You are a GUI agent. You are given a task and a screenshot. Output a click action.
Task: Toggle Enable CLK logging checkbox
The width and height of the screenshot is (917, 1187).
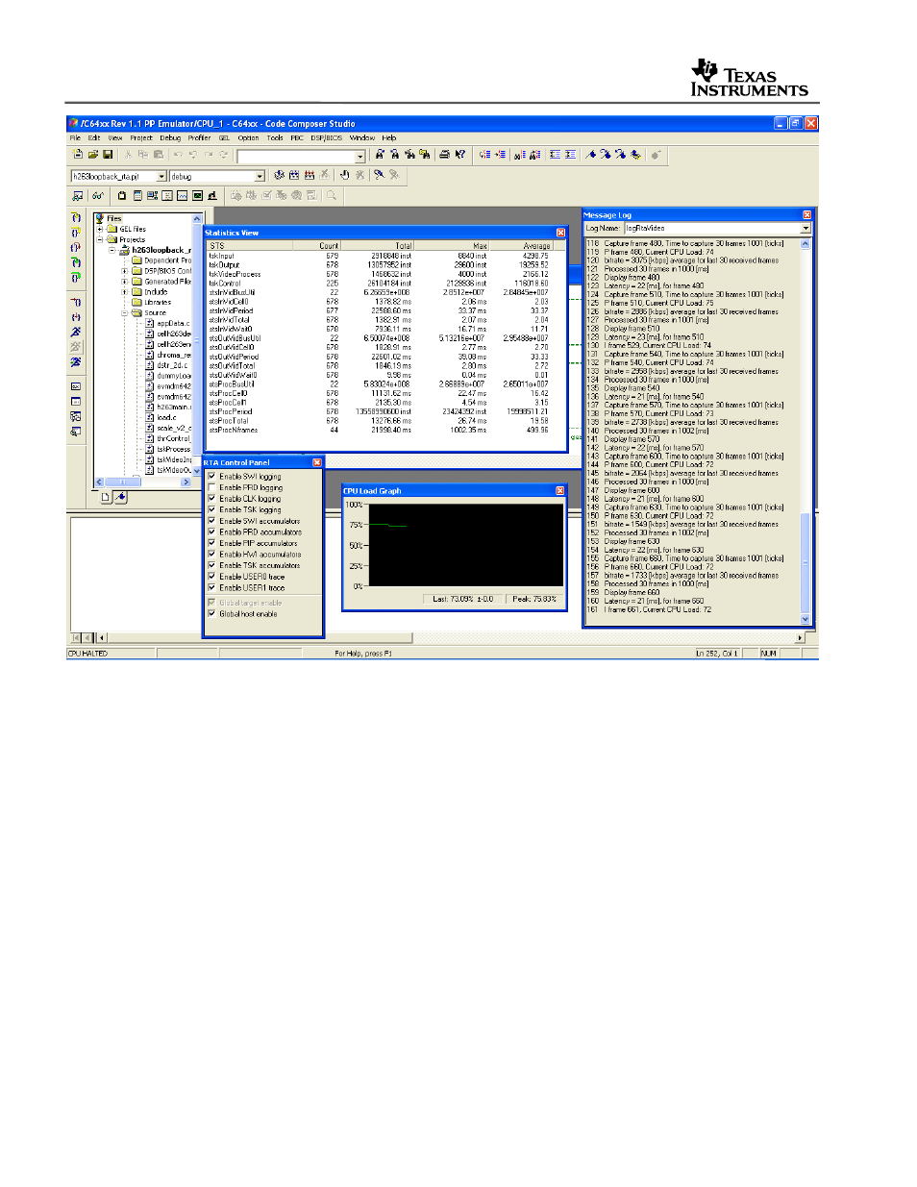click(211, 498)
